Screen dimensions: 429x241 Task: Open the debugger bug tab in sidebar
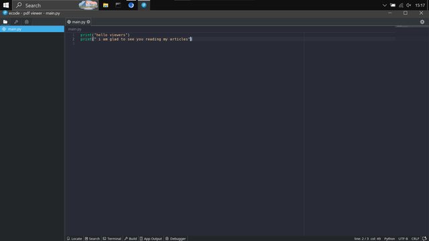pyautogui.click(x=27, y=22)
